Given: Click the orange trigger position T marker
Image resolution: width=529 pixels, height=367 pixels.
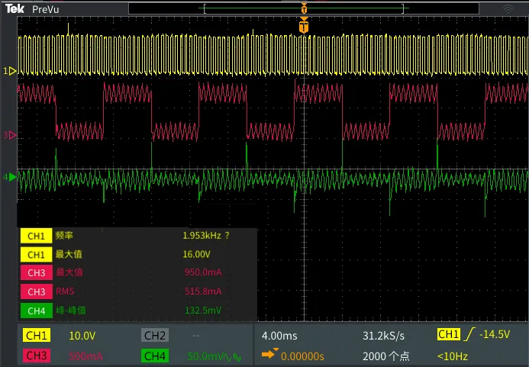Looking at the screenshot, I should [304, 25].
